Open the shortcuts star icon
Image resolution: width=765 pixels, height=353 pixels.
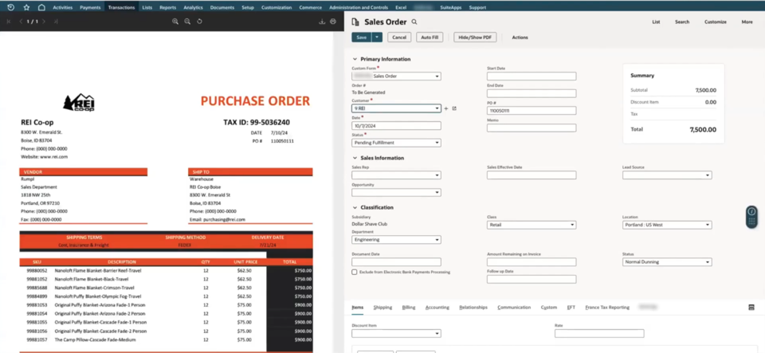click(26, 7)
